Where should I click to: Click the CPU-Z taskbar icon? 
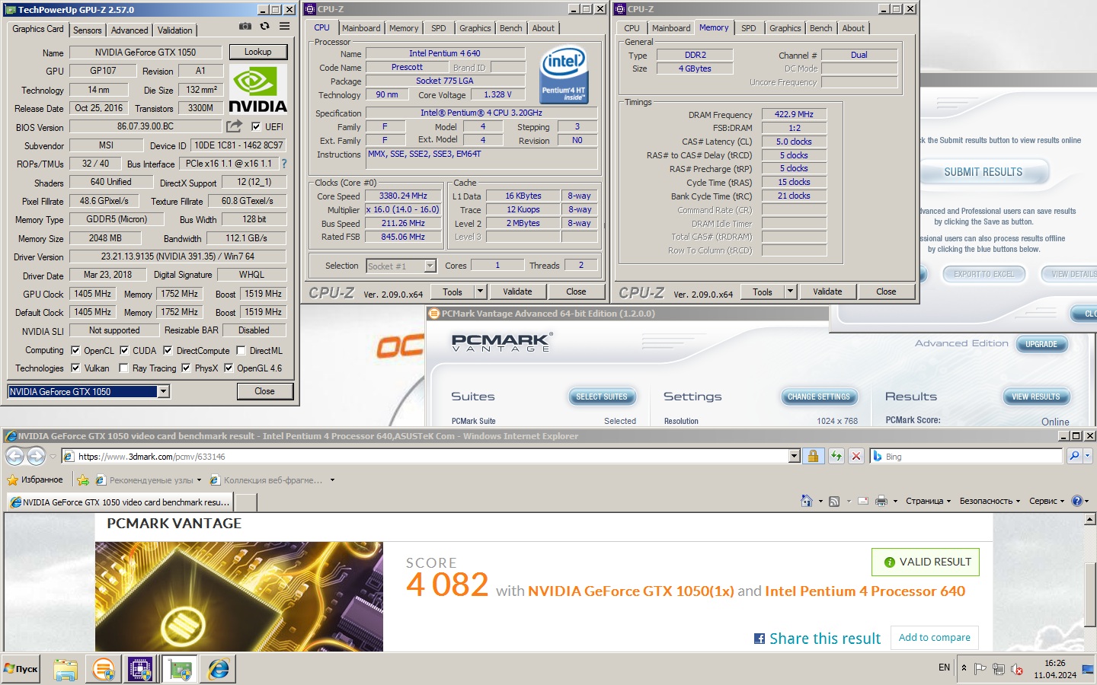pos(141,669)
